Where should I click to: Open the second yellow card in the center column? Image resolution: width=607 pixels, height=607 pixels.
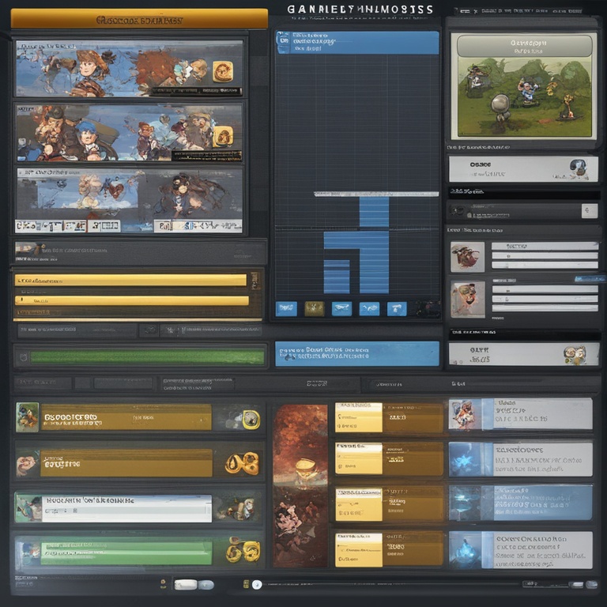coord(359,459)
